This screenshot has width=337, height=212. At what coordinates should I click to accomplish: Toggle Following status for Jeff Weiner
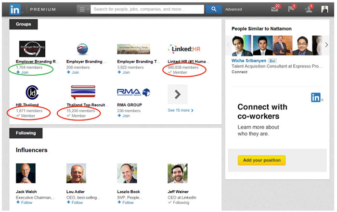179,202
